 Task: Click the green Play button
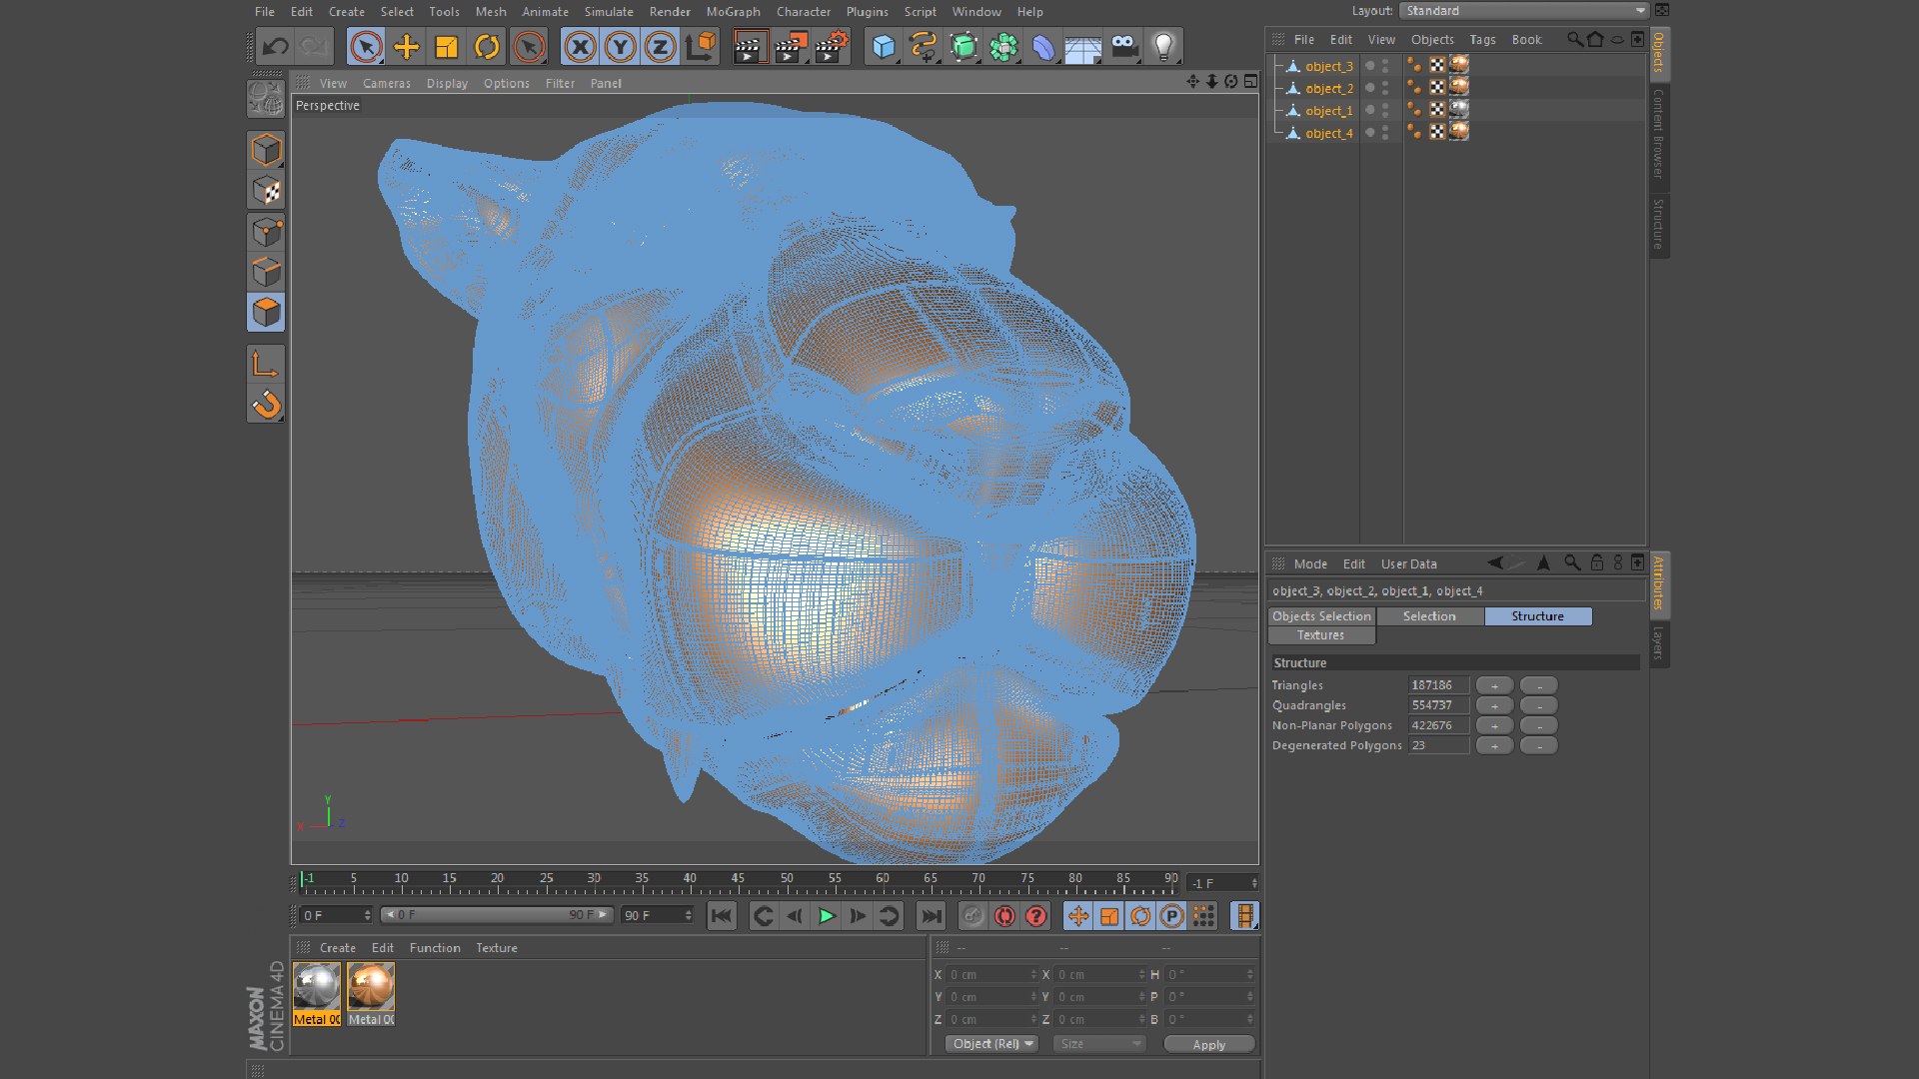click(827, 916)
